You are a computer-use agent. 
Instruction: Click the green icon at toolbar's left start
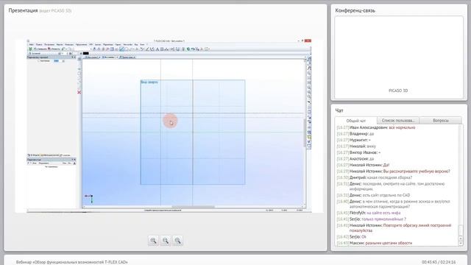click(30, 49)
